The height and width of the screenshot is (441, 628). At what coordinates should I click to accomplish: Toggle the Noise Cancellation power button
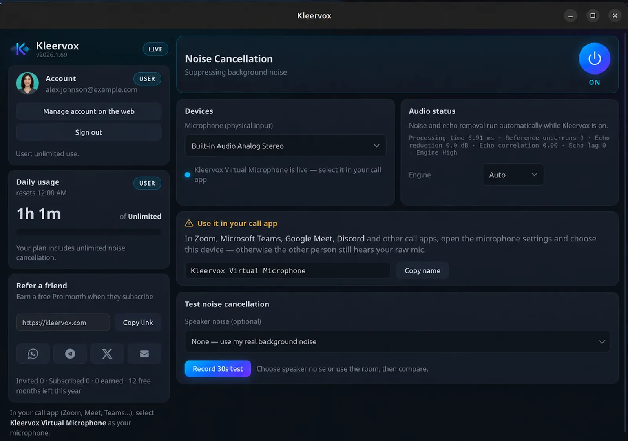click(x=594, y=58)
